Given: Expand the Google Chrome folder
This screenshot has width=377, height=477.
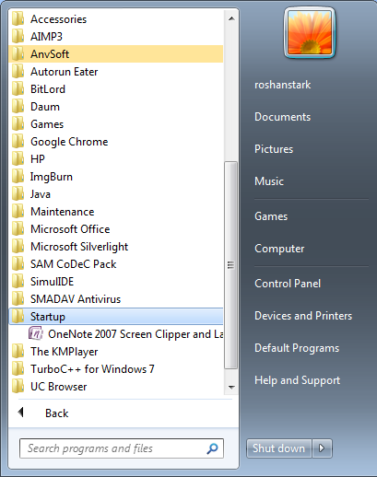Looking at the screenshot, I should pos(116,142).
